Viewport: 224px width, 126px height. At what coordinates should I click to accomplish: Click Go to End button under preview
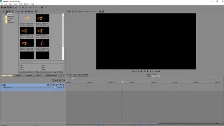(x=153, y=71)
